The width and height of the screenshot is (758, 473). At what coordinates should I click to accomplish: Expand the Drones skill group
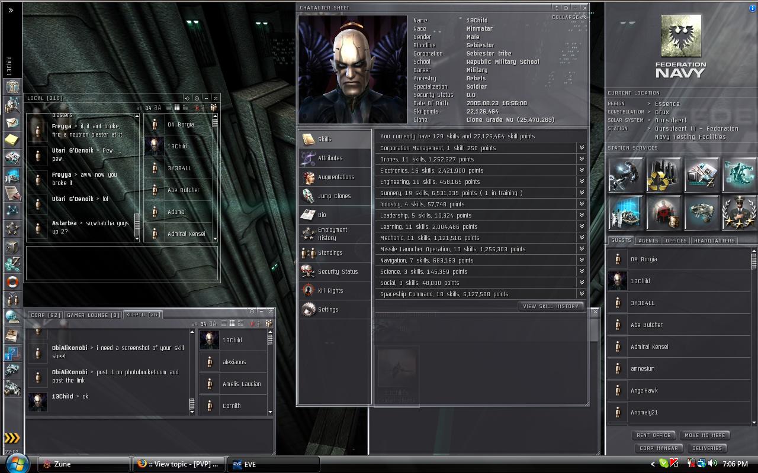[x=582, y=159]
